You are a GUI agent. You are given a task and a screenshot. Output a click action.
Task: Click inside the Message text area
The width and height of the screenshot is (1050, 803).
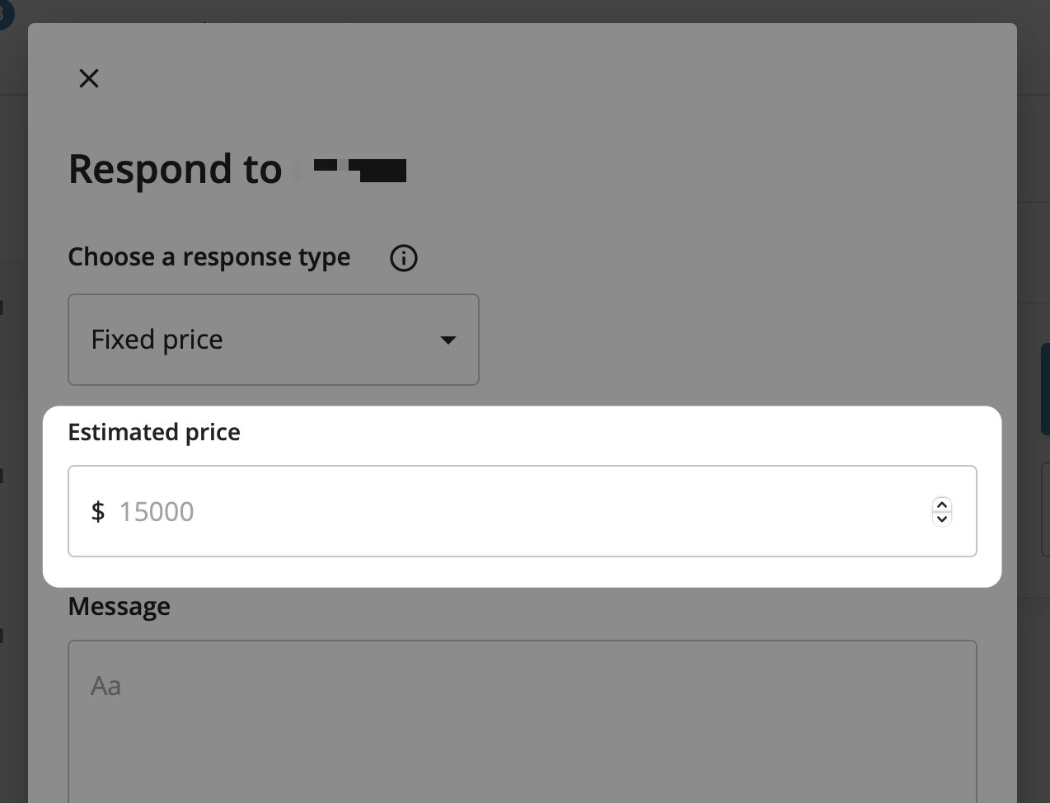pyautogui.click(x=523, y=726)
